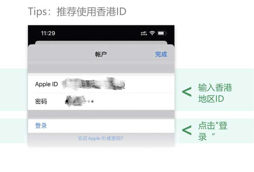Open the 忘记 Apple ID 或密码 link
The image size is (254, 172).
coord(101,138)
